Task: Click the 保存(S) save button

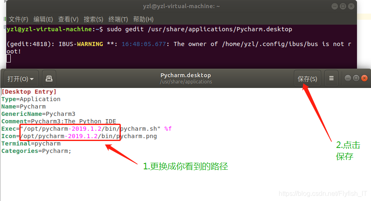Action: click(x=308, y=79)
